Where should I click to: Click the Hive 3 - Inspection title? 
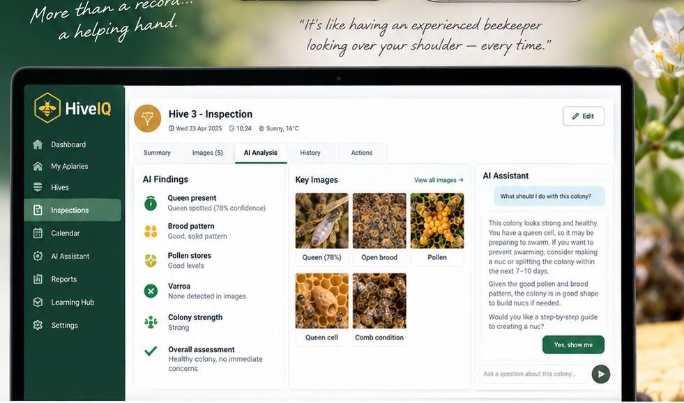(x=211, y=114)
